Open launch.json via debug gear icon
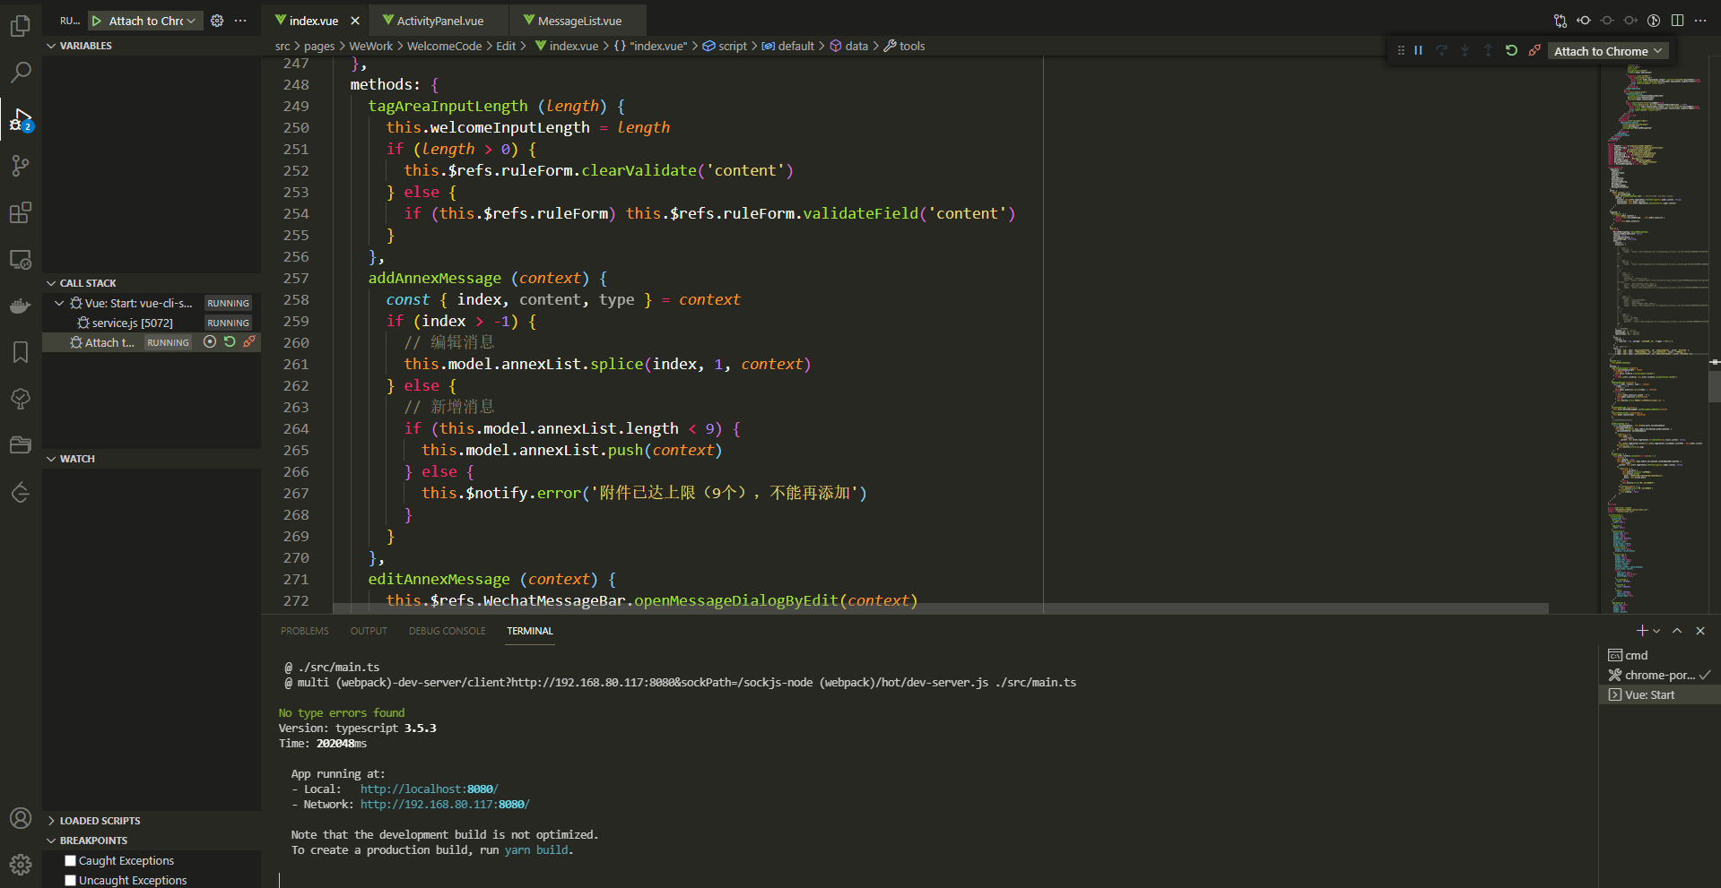The image size is (1721, 888). click(x=217, y=21)
